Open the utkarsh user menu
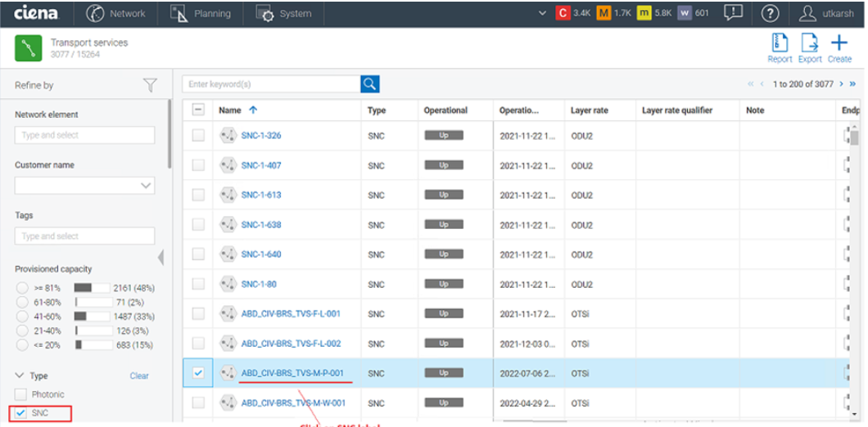 [825, 13]
